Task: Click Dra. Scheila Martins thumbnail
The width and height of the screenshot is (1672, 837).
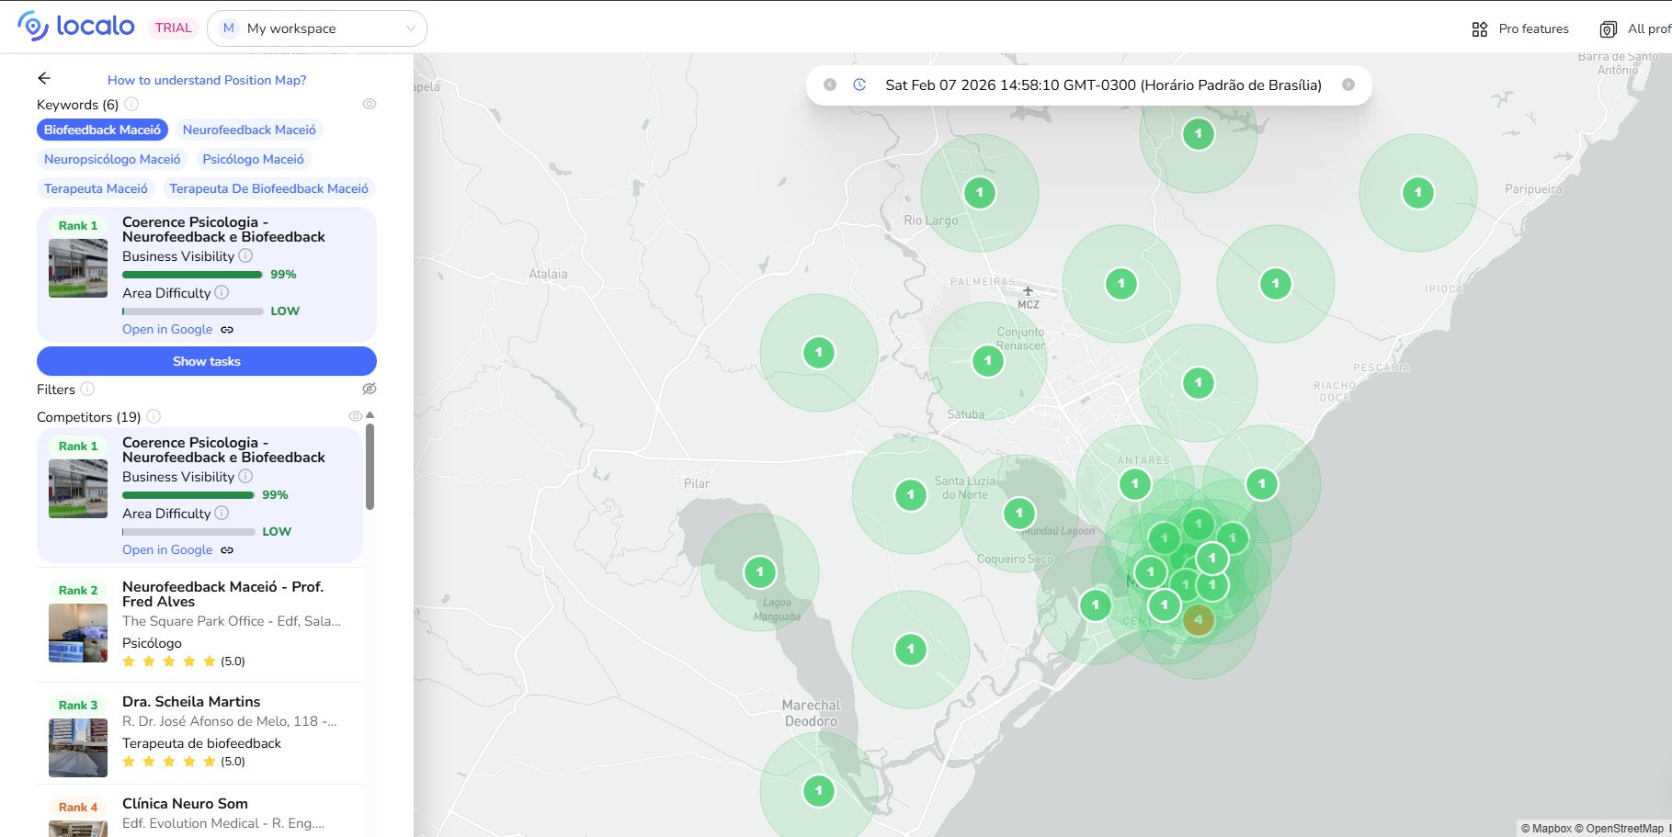Action: (x=78, y=748)
